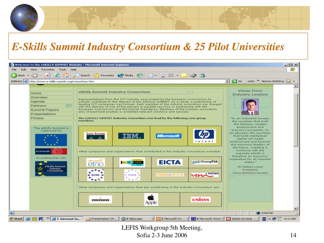Open the Summit Papers link
Viewport: 324px width, 243px height.
point(45,110)
